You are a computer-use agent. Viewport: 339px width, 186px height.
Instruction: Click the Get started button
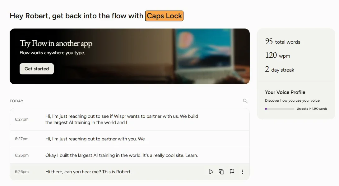point(37,69)
